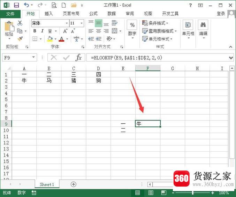Undo the last action
This screenshot has height=197, width=236.
tap(26, 5)
